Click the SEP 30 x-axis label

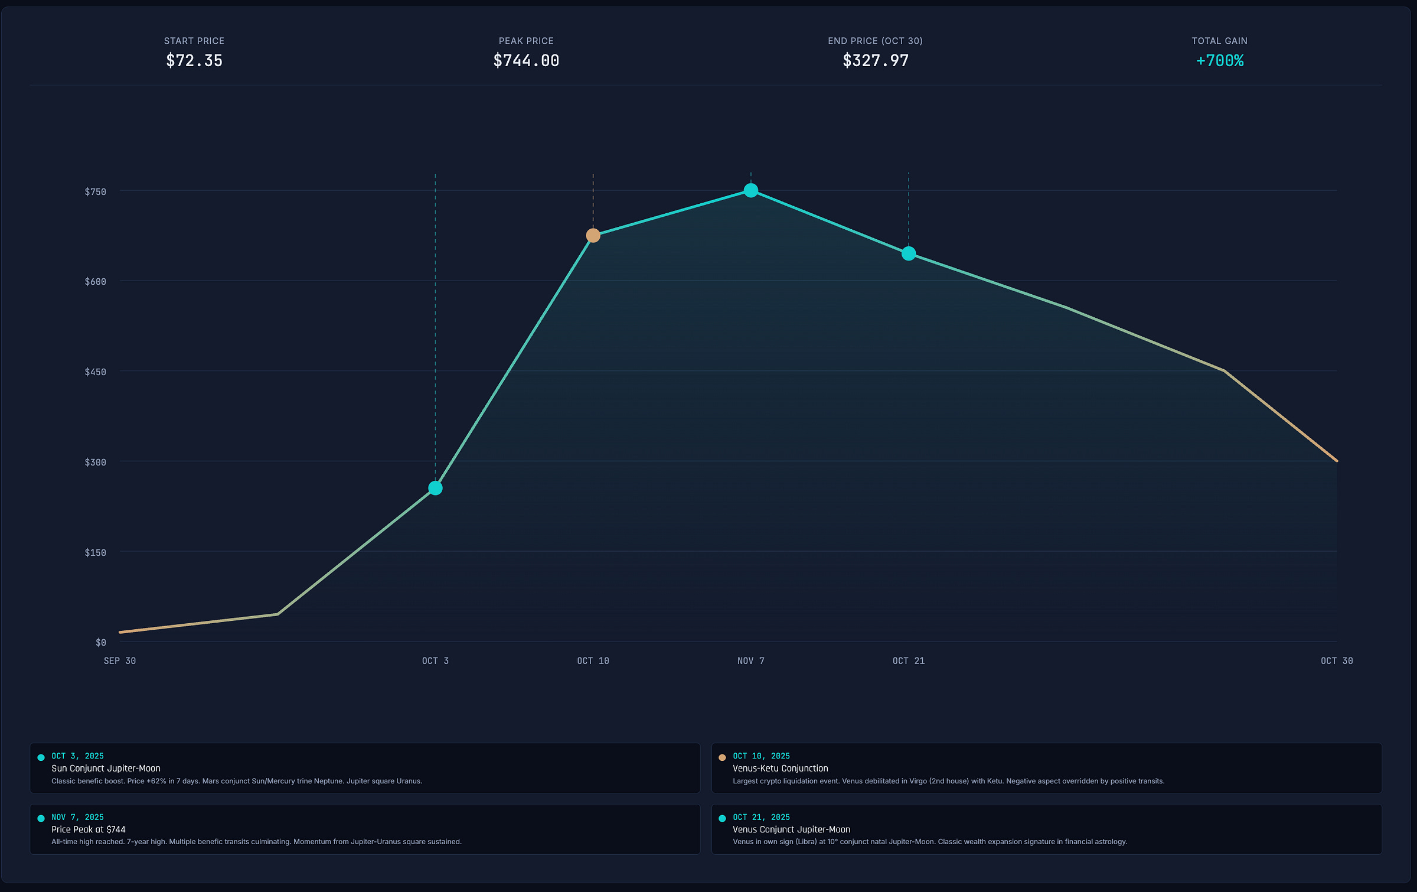120,660
